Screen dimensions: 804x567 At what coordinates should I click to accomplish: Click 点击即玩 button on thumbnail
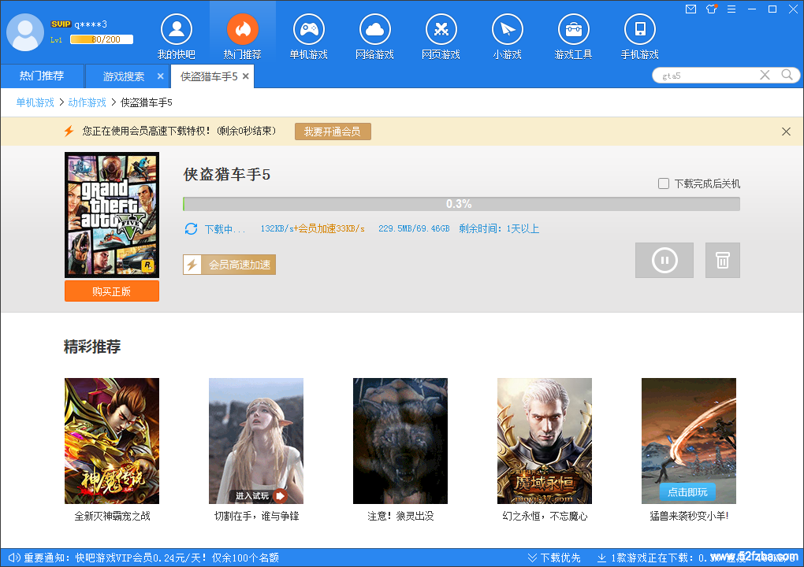(x=687, y=492)
